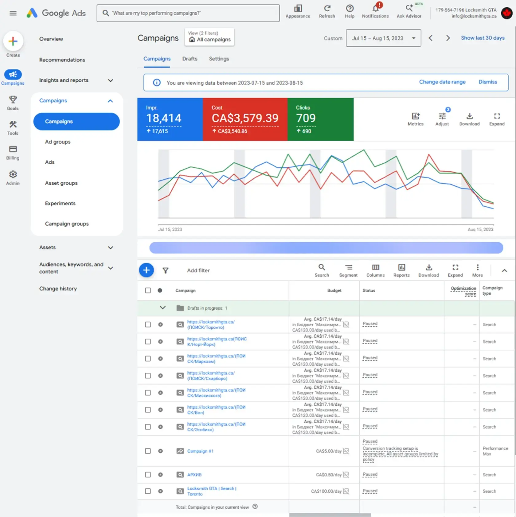This screenshot has width=516, height=517.
Task: Collapse Drafts in progress row
Action: coord(163,308)
